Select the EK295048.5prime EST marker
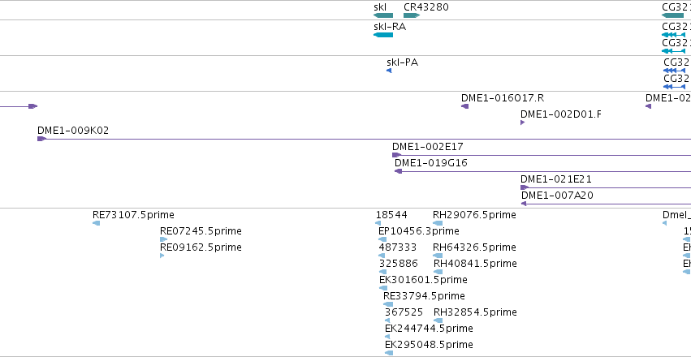Viewport: 691px width, 357px height. point(389,353)
